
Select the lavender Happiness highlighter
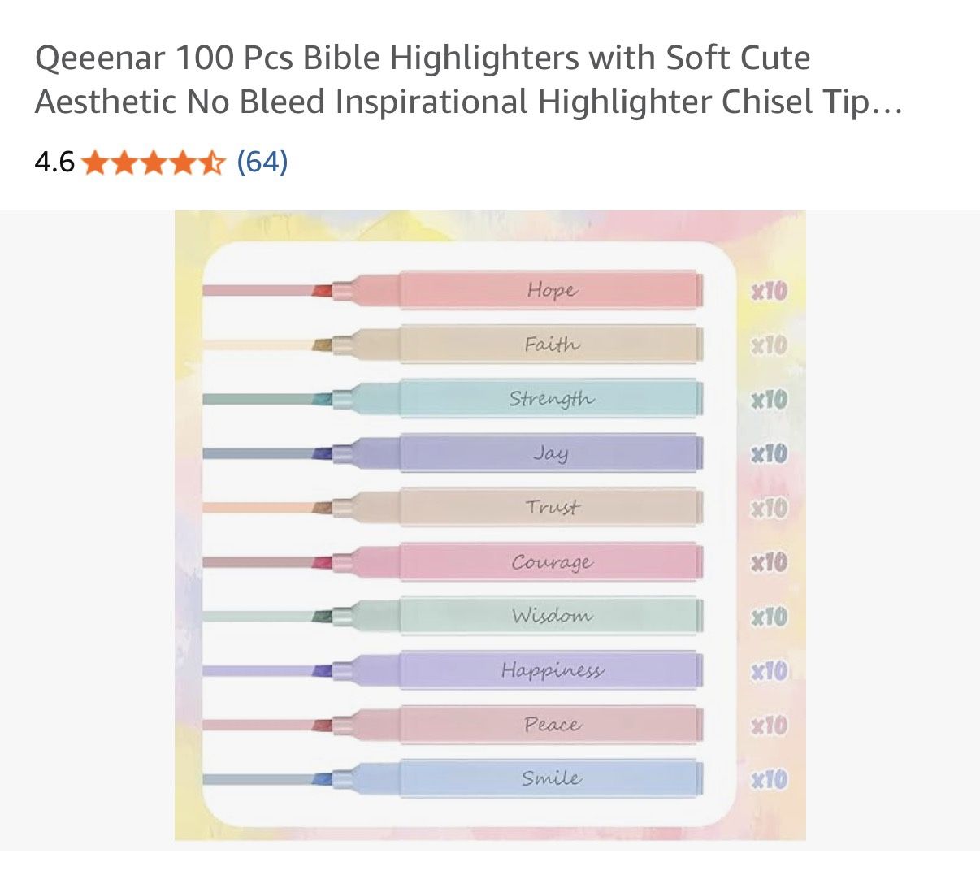[550, 670]
